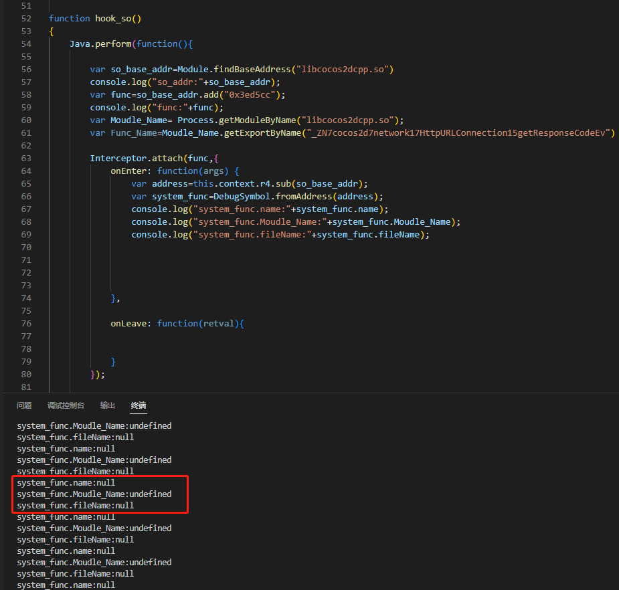Click Java.perform at function start
The width and height of the screenshot is (619, 590).
100,43
